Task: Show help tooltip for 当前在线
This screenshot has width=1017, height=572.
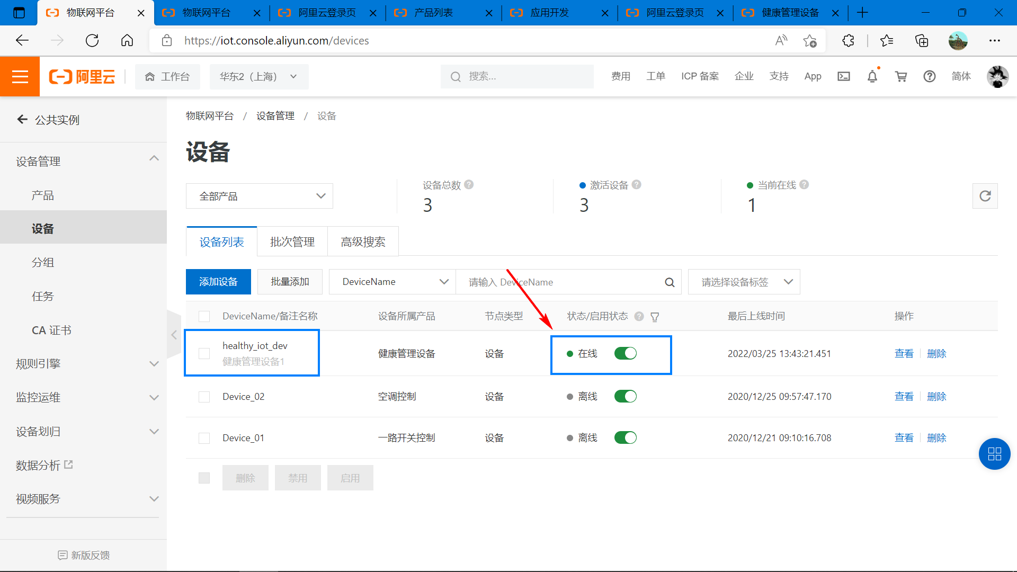Action: [x=804, y=185]
